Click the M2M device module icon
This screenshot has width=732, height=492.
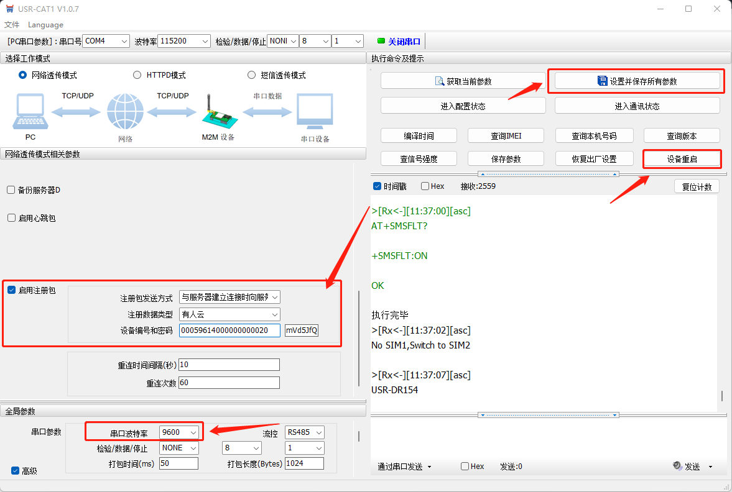point(217,112)
